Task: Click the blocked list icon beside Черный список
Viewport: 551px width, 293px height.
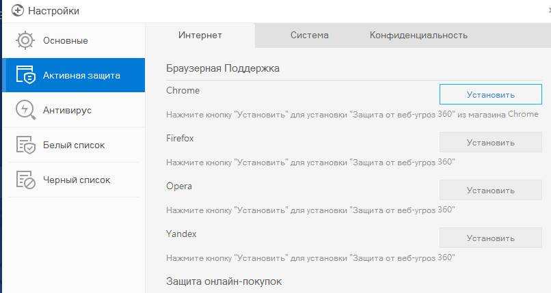Action: point(25,180)
